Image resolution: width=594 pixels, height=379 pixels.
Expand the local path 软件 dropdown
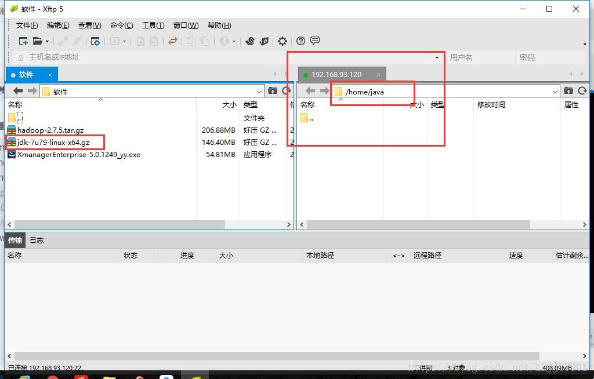259,92
